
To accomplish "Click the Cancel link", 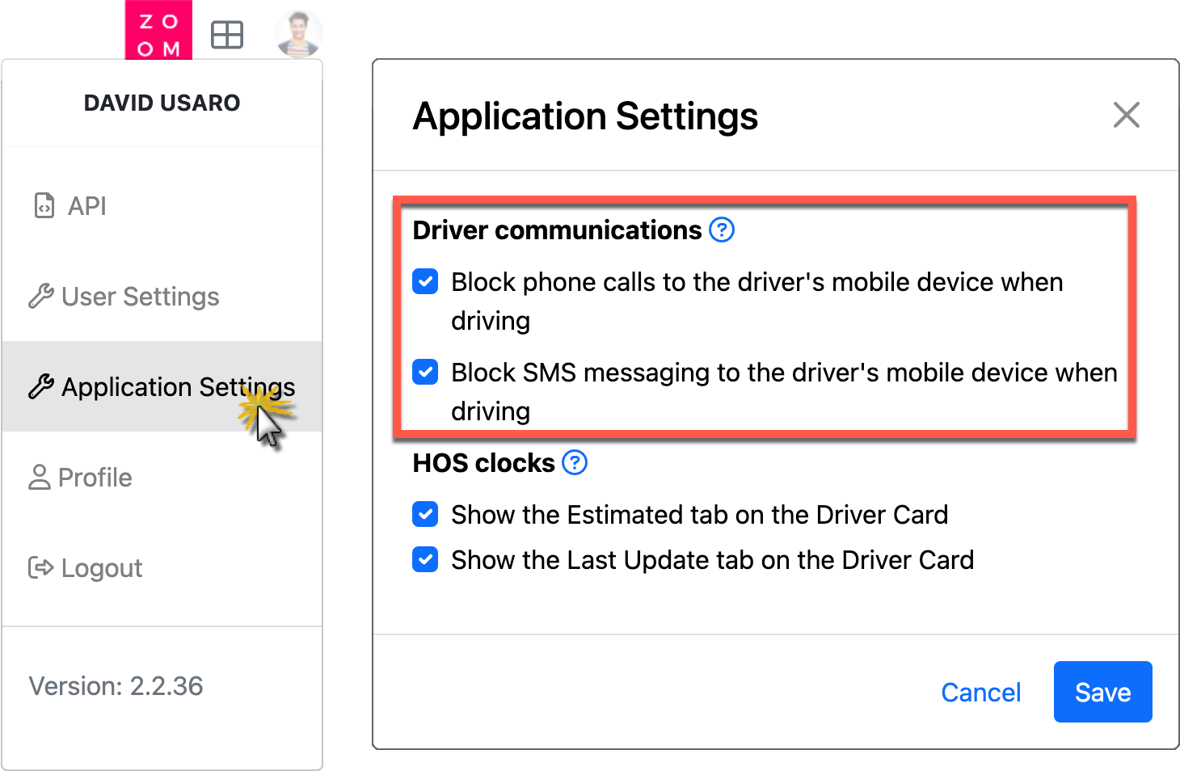I will coord(981,693).
